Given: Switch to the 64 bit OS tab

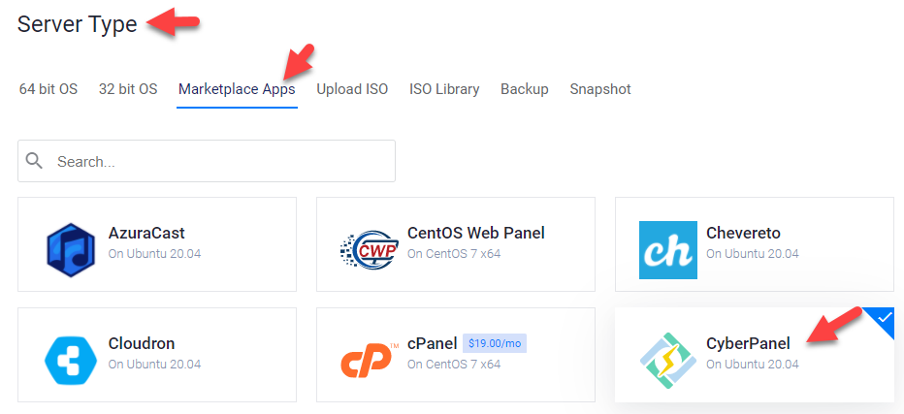Looking at the screenshot, I should [48, 89].
